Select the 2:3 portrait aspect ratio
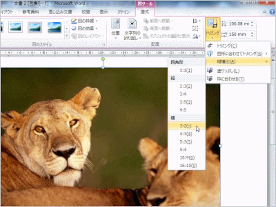276x207 pixels. (x=187, y=86)
